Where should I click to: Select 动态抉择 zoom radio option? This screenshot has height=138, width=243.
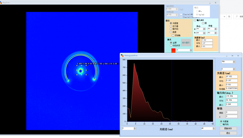click(x=171, y=45)
